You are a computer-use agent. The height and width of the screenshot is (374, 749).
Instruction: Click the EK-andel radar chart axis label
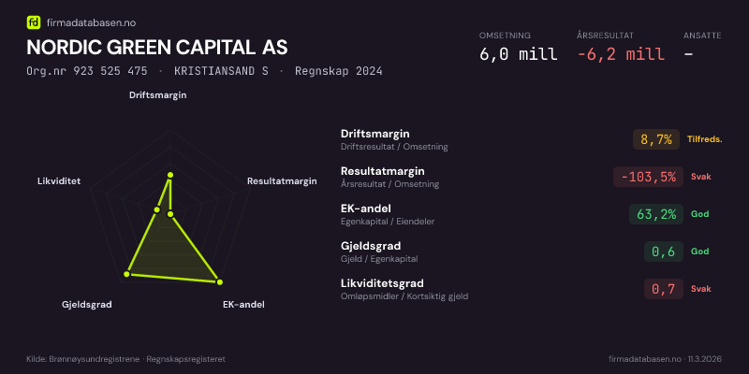[242, 305]
